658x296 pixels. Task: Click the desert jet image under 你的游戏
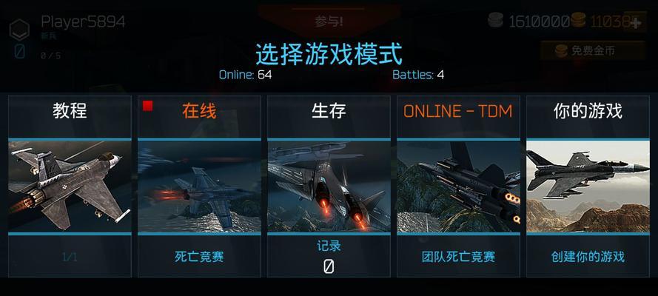pos(588,186)
